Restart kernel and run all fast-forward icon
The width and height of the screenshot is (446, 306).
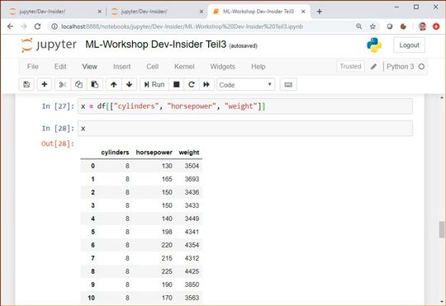tap(206, 84)
